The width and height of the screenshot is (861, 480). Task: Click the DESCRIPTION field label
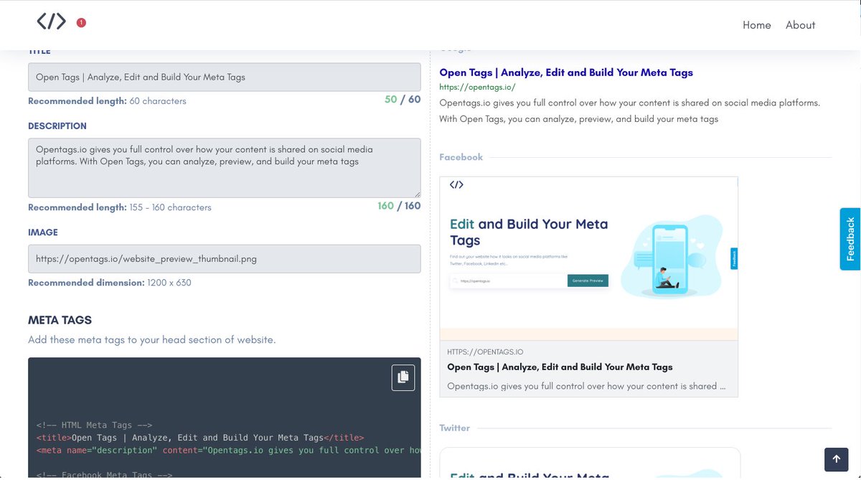[57, 126]
